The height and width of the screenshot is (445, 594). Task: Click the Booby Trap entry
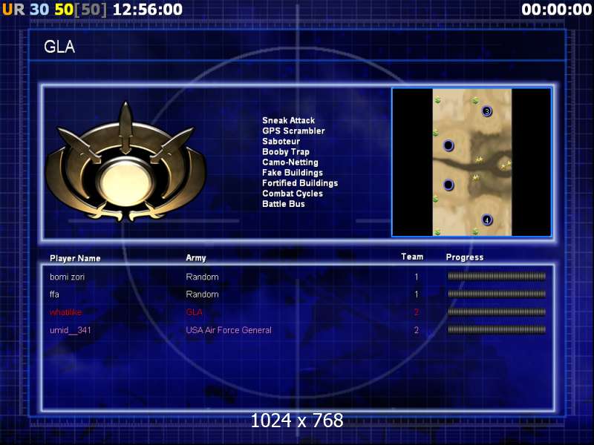tap(286, 152)
